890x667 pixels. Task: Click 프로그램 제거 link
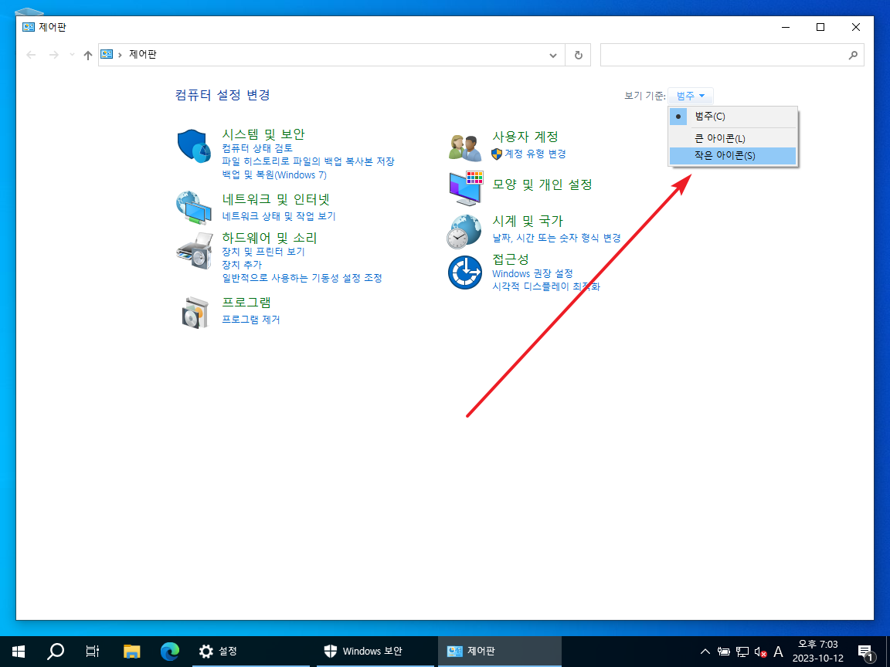(251, 320)
